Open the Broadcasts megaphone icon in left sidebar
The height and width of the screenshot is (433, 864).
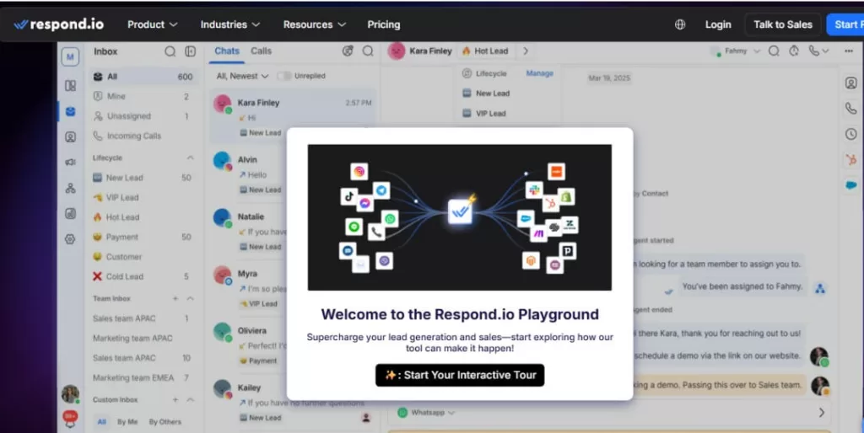[70, 163]
